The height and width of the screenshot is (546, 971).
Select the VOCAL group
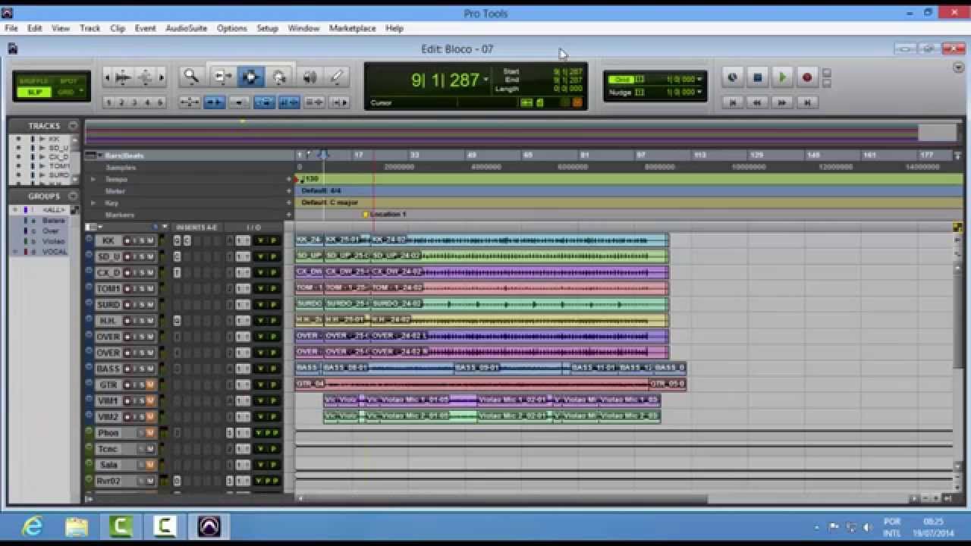pos(55,251)
